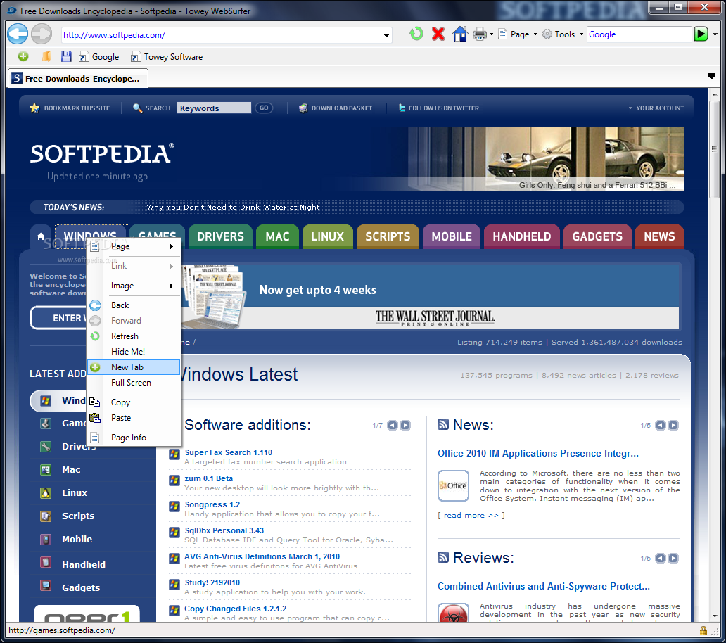726x643 pixels.
Task: Open the DRIVERS category tab
Action: (220, 236)
